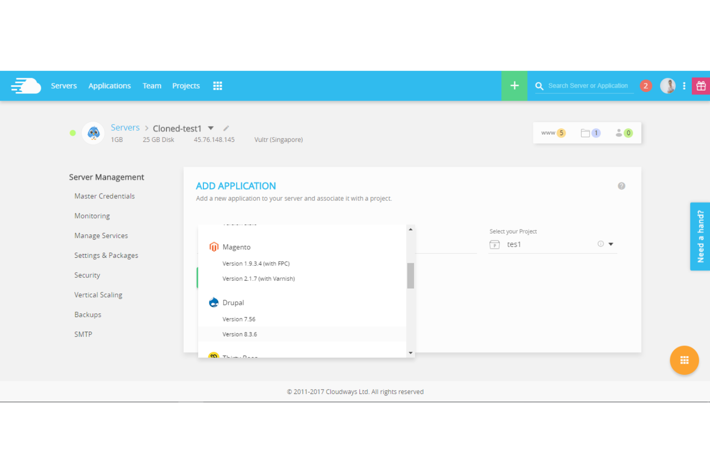
Task: Click the application list scrollbar thumb
Action: (x=411, y=276)
